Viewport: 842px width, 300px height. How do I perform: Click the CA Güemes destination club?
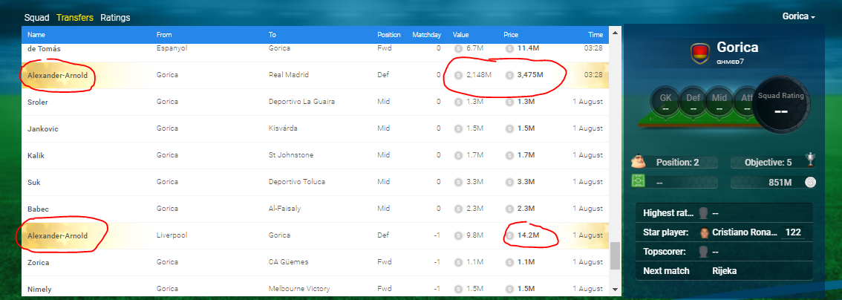[x=289, y=262]
